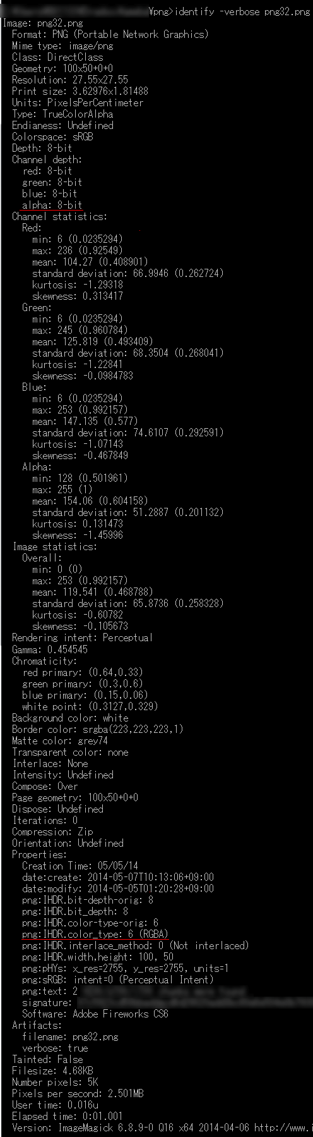This screenshot has width=313, height=1137.
Task: Click the 'Version: ImageMagick 6.8.9-0' line
Action: click(162, 1127)
